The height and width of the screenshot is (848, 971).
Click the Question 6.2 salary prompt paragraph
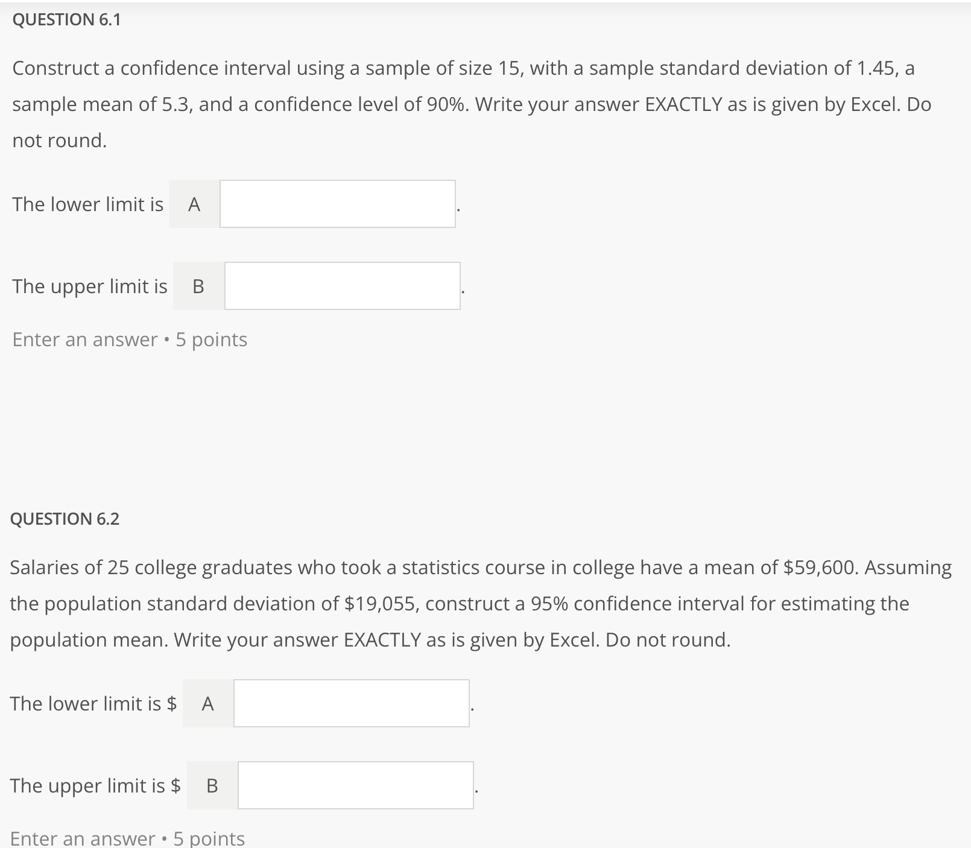click(476, 603)
